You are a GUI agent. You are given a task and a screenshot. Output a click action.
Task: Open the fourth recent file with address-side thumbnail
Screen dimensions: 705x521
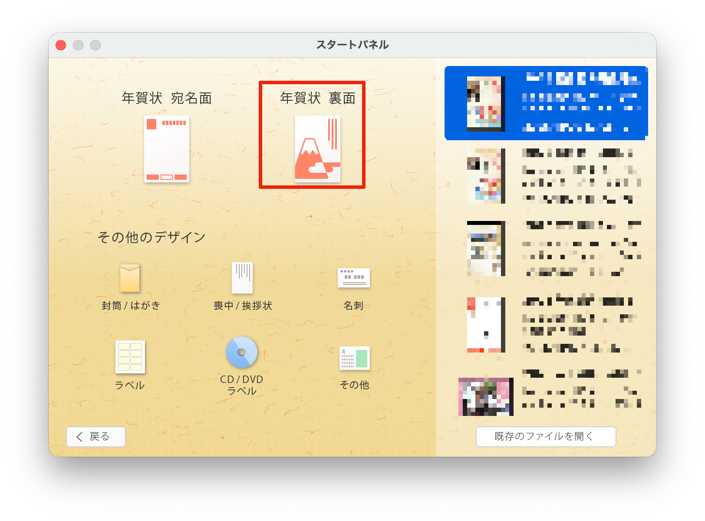486,325
